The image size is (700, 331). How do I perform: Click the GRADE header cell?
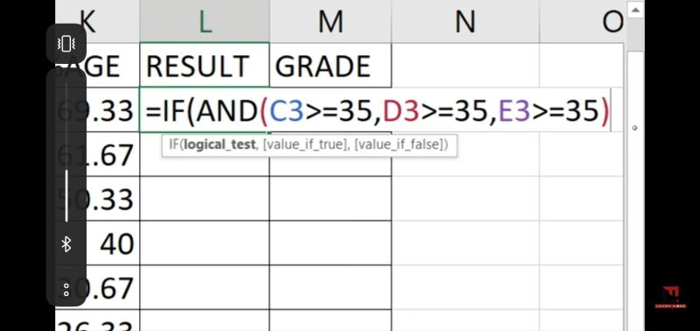click(331, 65)
